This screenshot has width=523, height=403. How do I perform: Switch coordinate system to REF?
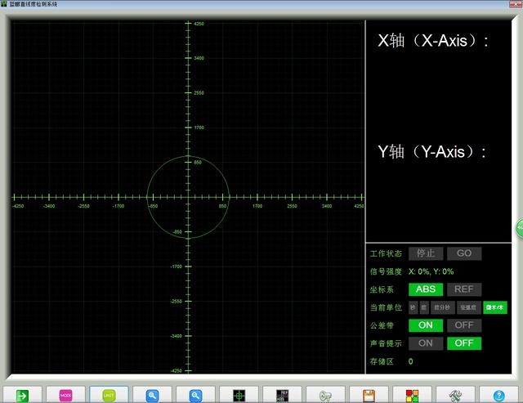pos(463,289)
